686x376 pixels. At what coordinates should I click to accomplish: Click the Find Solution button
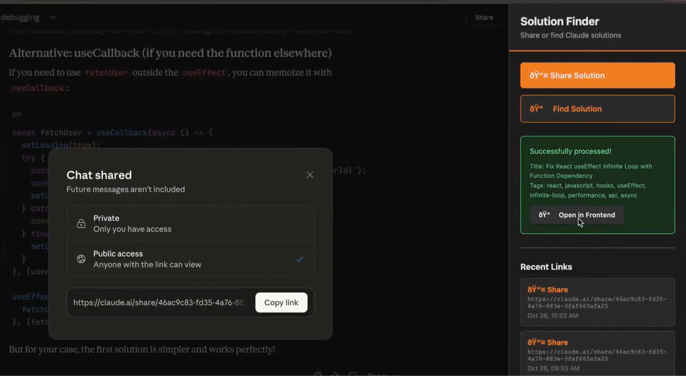[598, 109]
